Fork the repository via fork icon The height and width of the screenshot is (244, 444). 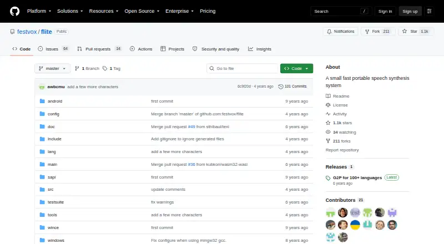[367, 32]
